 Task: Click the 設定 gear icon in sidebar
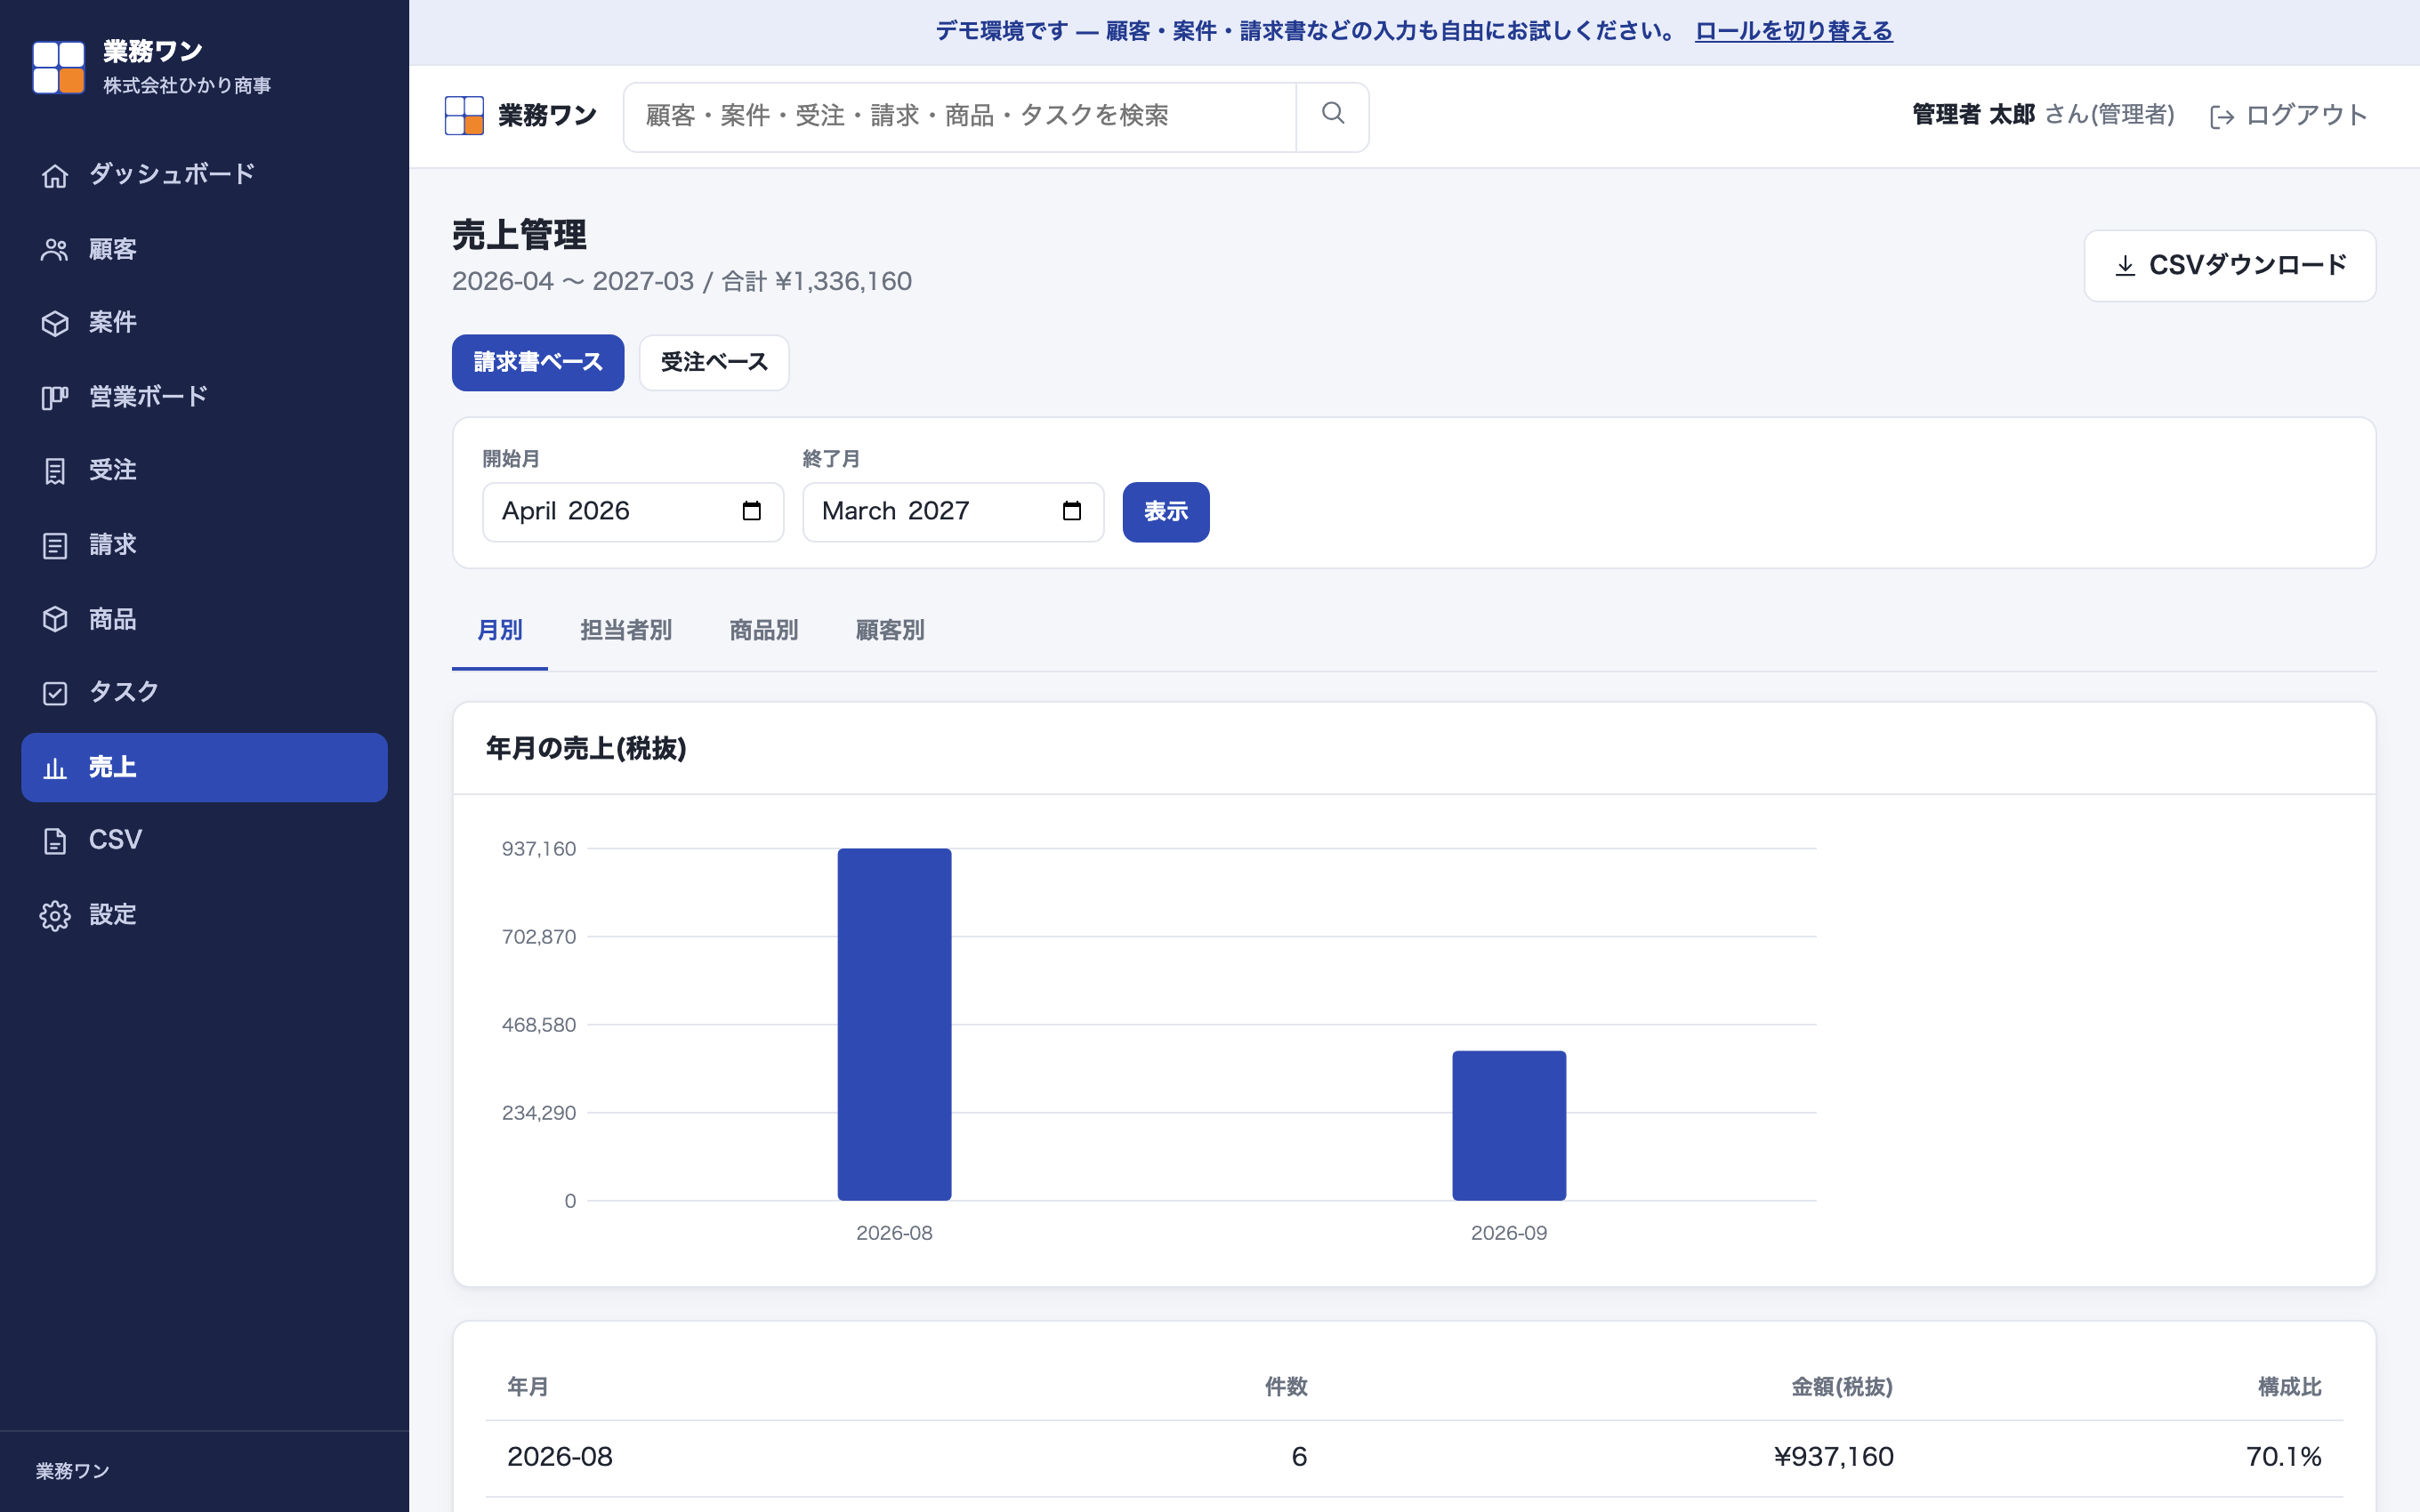[55, 915]
